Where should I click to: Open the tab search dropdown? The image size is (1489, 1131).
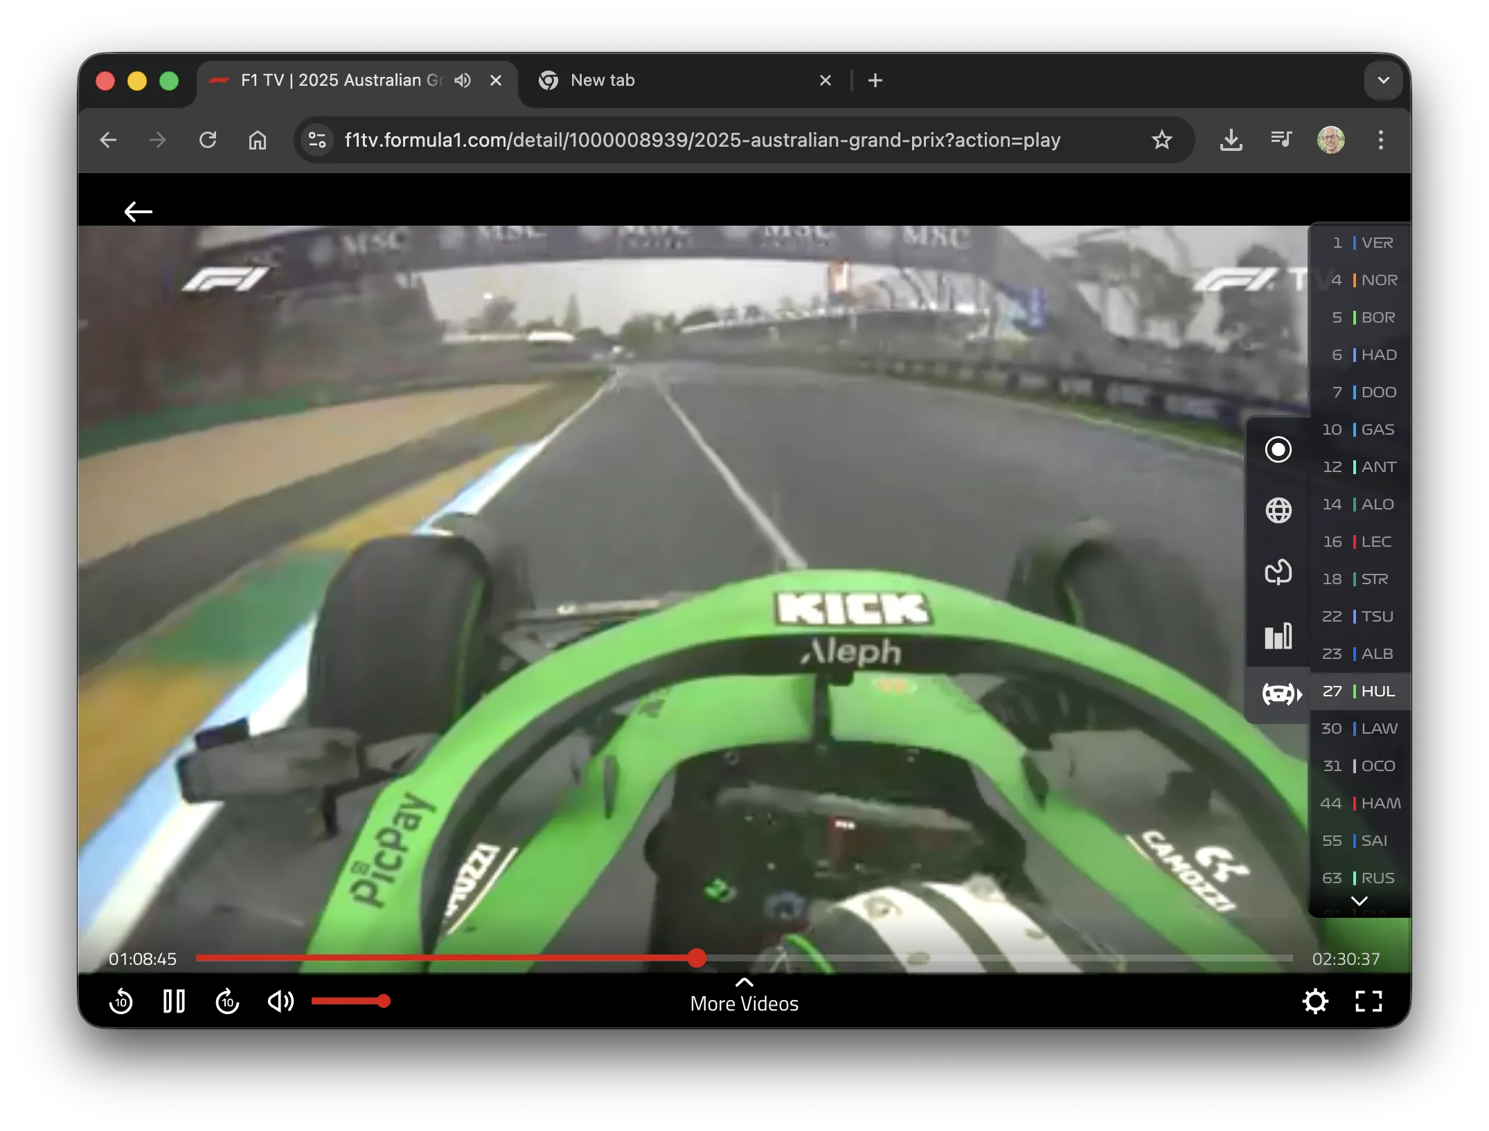point(1383,80)
